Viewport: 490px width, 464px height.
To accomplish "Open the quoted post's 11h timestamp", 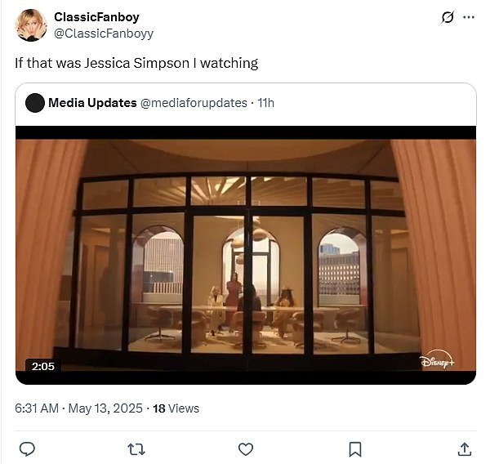I will [265, 103].
